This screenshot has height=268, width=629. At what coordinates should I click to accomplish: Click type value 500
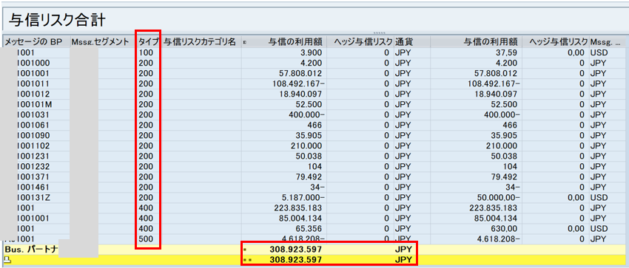coord(145,238)
